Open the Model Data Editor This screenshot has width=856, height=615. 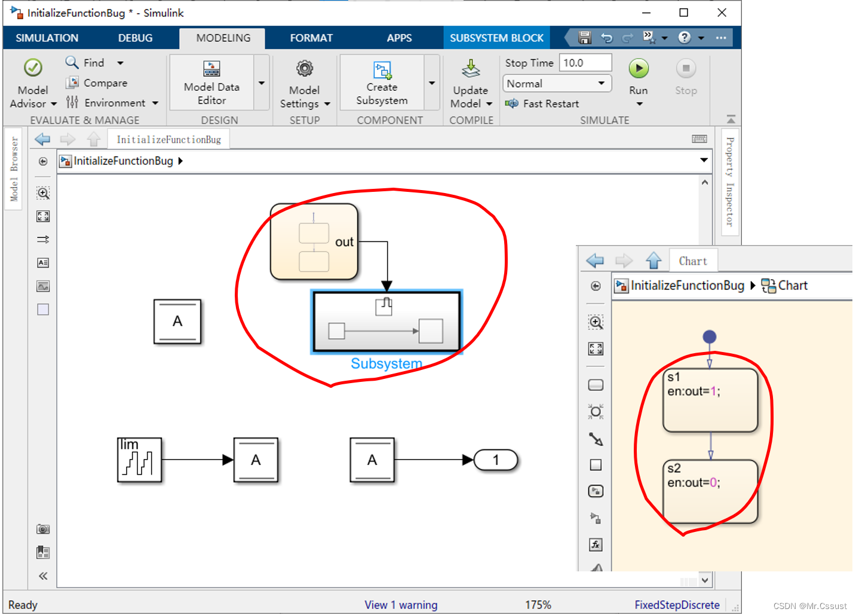[x=211, y=82]
